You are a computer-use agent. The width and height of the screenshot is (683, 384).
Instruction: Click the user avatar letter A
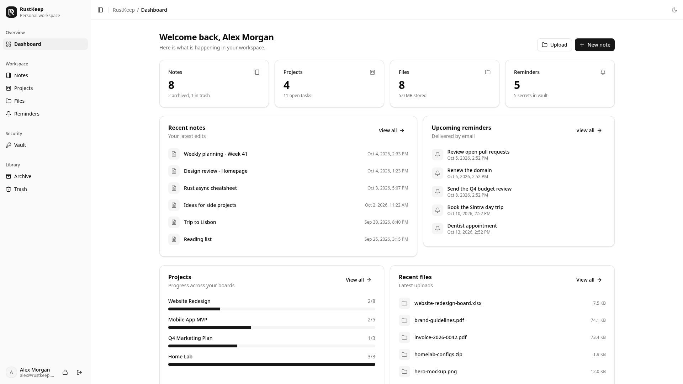pyautogui.click(x=11, y=372)
